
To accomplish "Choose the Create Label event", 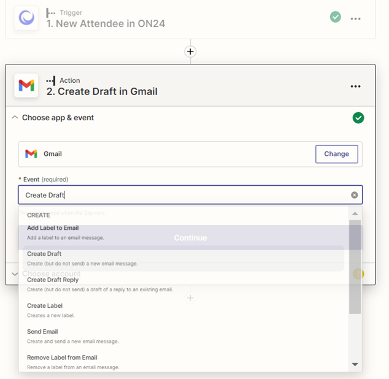I will tap(183, 310).
